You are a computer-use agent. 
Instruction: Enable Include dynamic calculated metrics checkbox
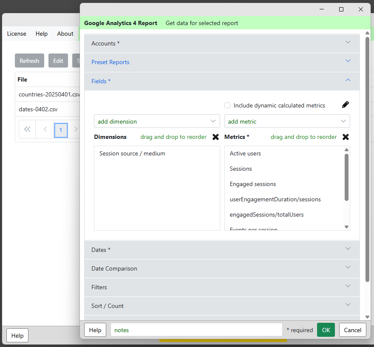coord(227,105)
